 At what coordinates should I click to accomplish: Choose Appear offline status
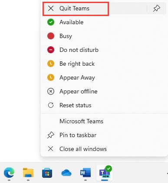tap(104, 91)
